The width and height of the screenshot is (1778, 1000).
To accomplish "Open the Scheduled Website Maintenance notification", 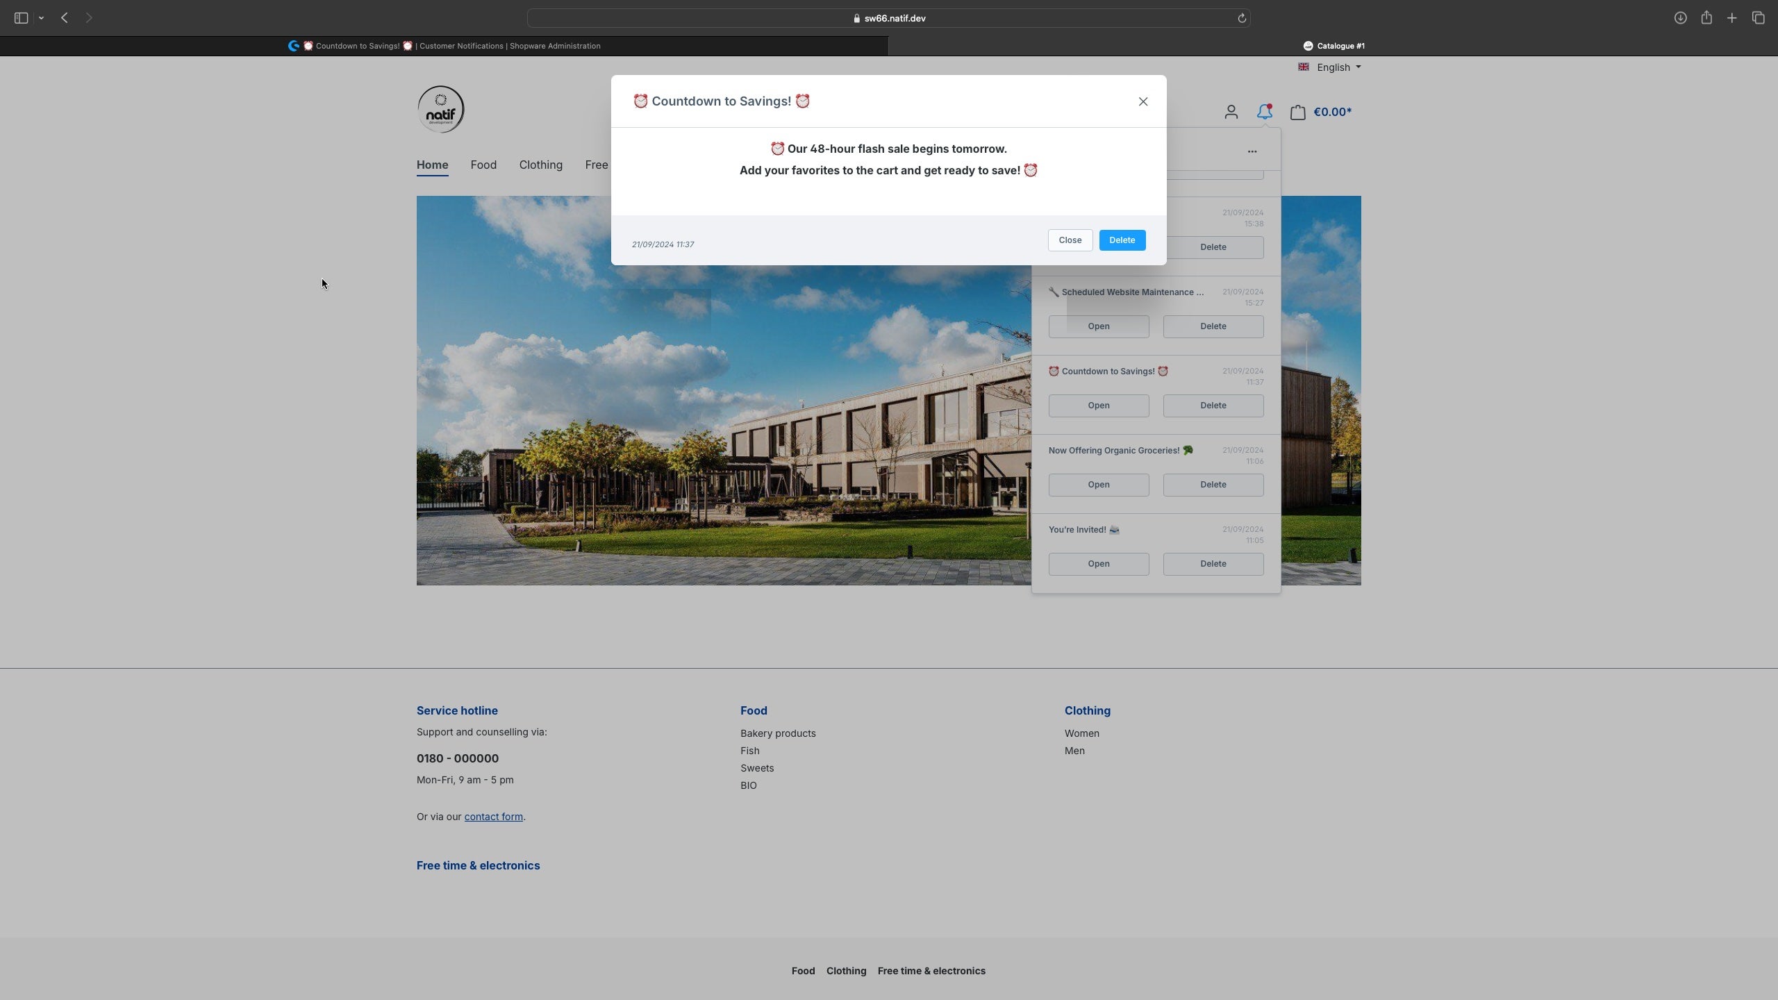I will pyautogui.click(x=1098, y=326).
